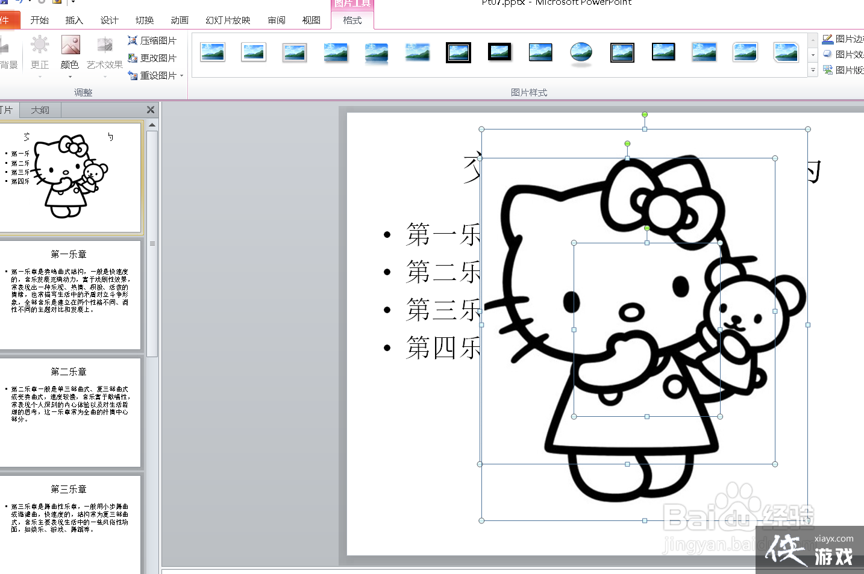This screenshot has height=574, width=864.
Task: Apply the Beveled Oval Black picture style
Action: (x=581, y=53)
